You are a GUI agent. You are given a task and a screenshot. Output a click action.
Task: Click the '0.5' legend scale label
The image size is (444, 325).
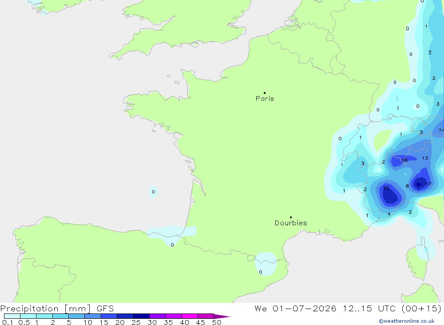(24, 322)
